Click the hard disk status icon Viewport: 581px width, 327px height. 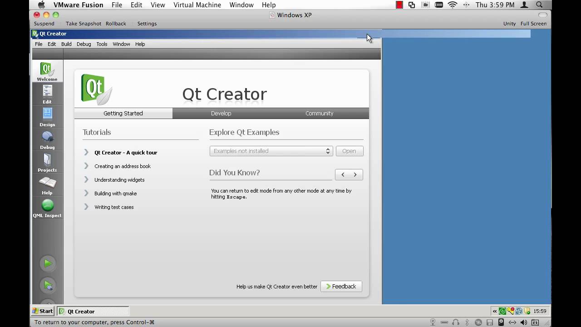click(501, 322)
